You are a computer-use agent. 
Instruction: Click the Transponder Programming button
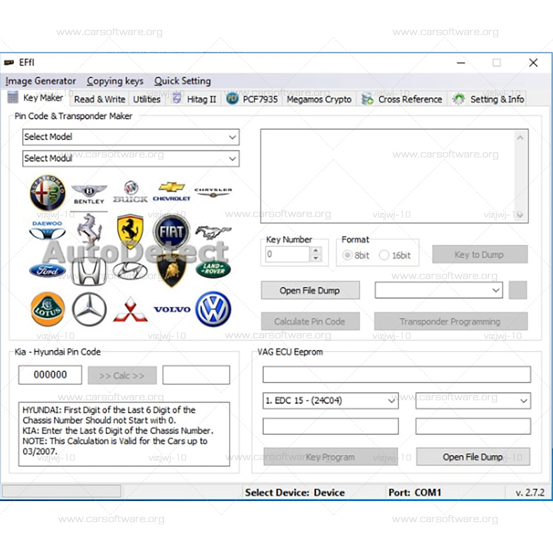(x=451, y=321)
